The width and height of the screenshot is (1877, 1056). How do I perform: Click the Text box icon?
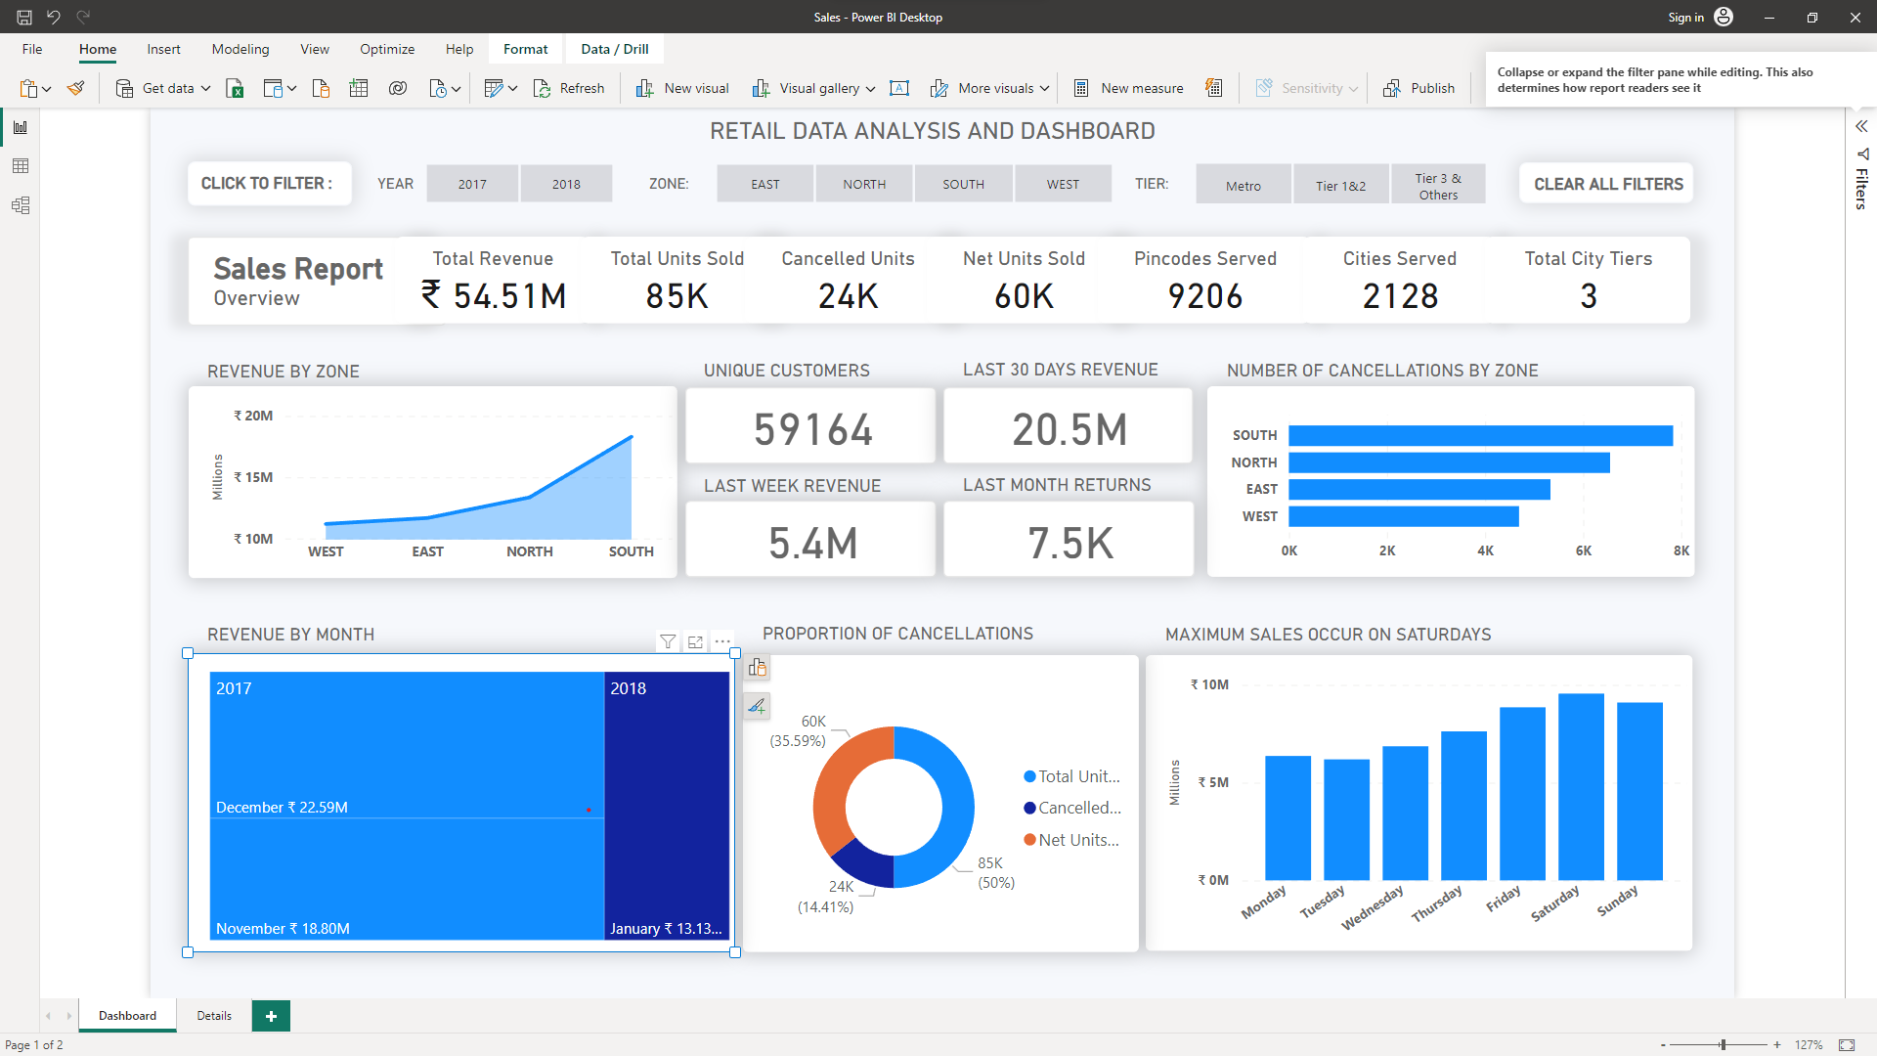click(x=899, y=88)
